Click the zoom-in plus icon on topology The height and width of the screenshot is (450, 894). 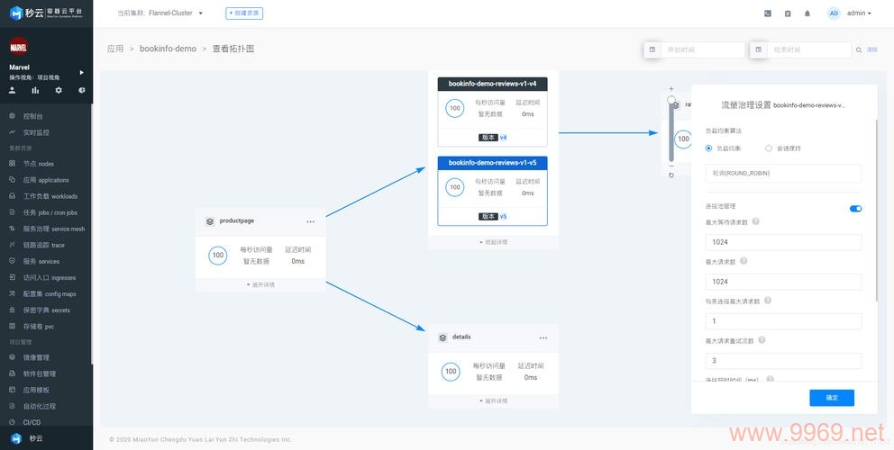click(x=671, y=89)
